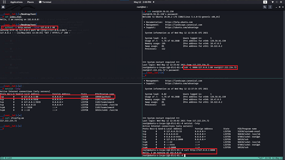285x160 pixels.
Task: Click the 0.0.0.0:4444 sshd netstat row
Action: [x=202, y=137]
